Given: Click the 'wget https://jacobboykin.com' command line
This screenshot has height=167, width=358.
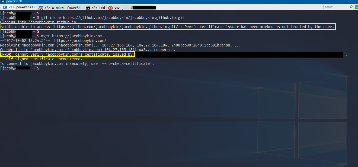Looking at the screenshot, I should point(51,36).
